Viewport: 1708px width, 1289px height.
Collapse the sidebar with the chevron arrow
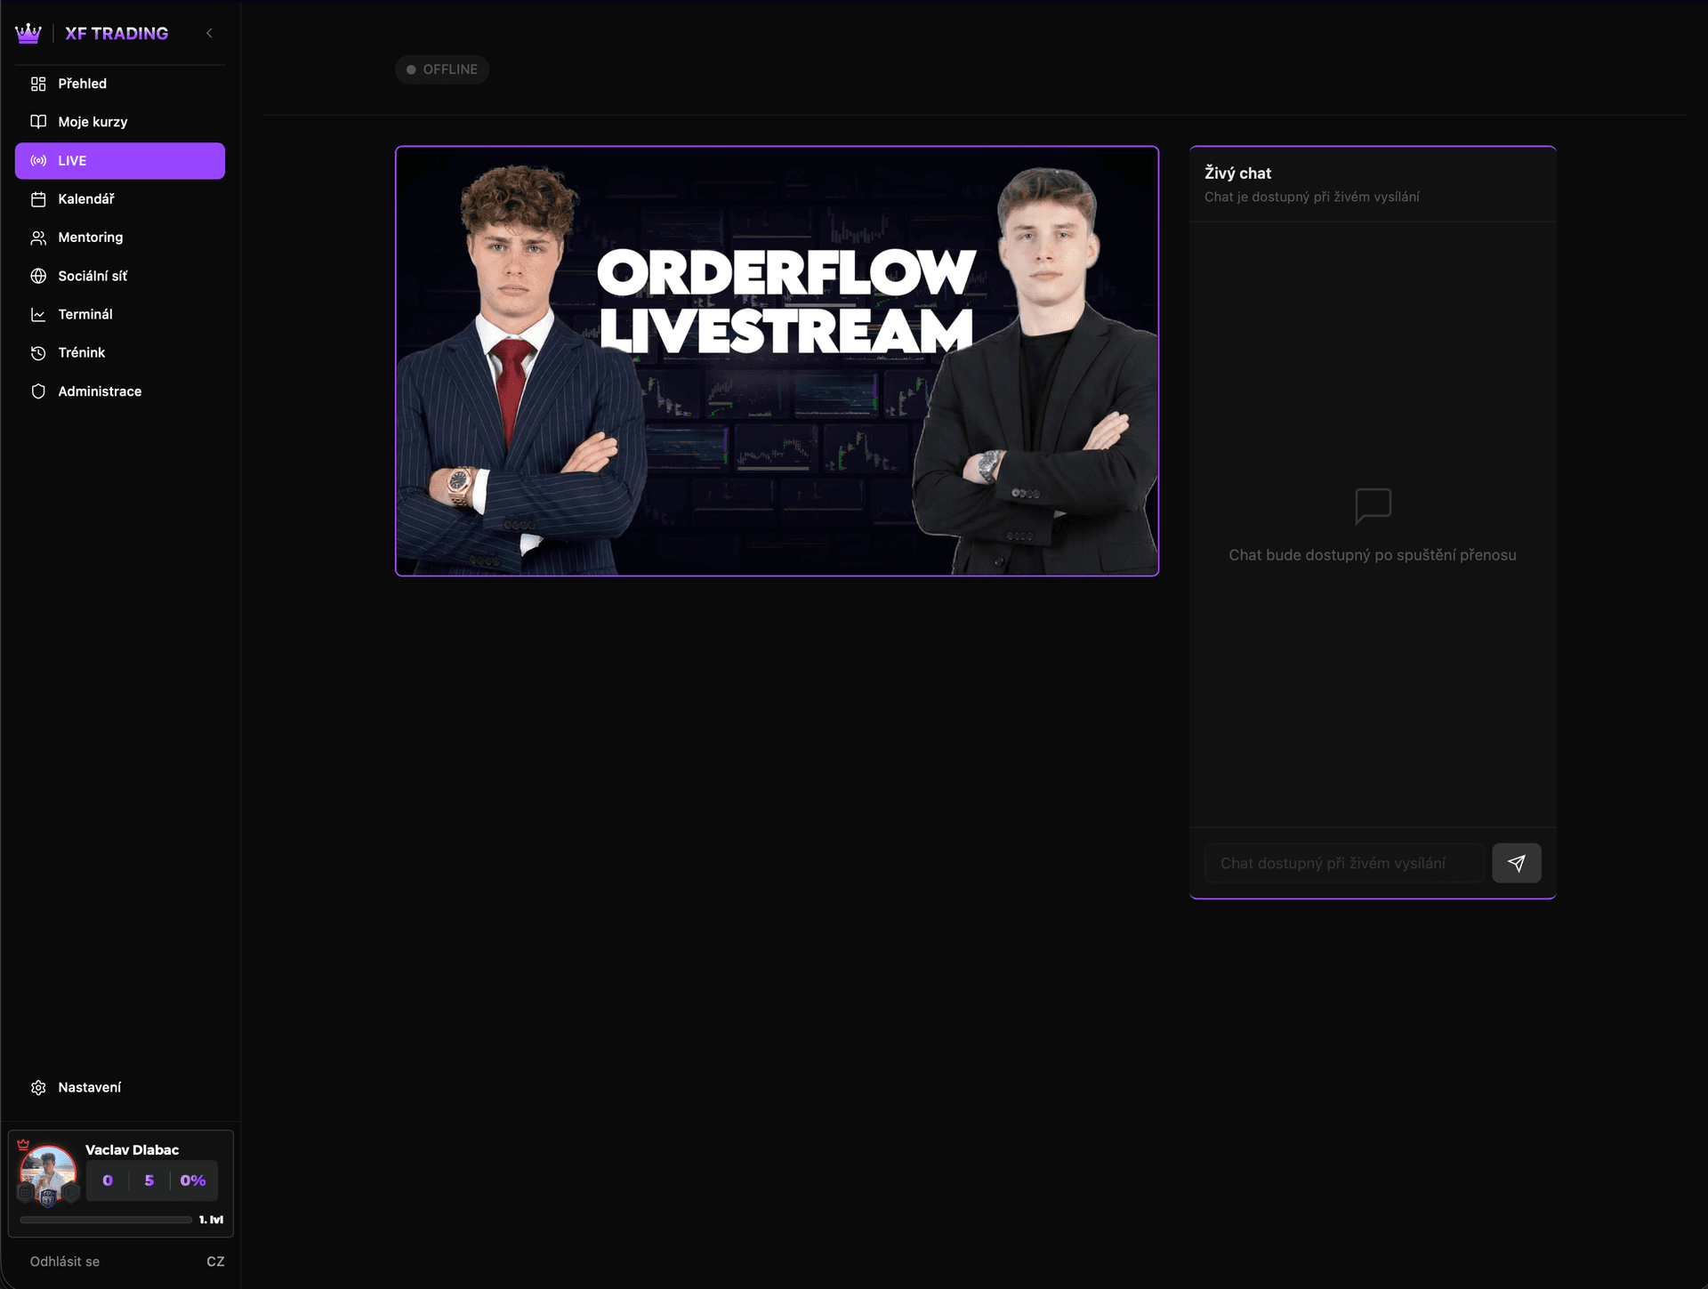tap(210, 33)
